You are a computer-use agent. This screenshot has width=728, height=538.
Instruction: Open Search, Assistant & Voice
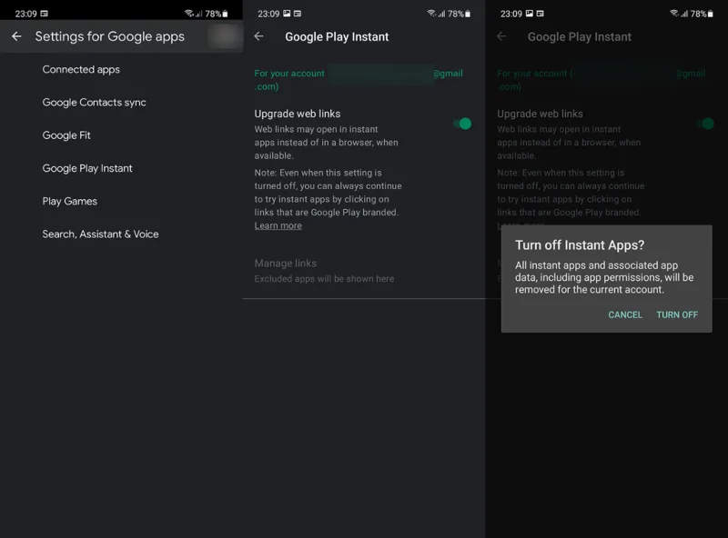tap(100, 234)
